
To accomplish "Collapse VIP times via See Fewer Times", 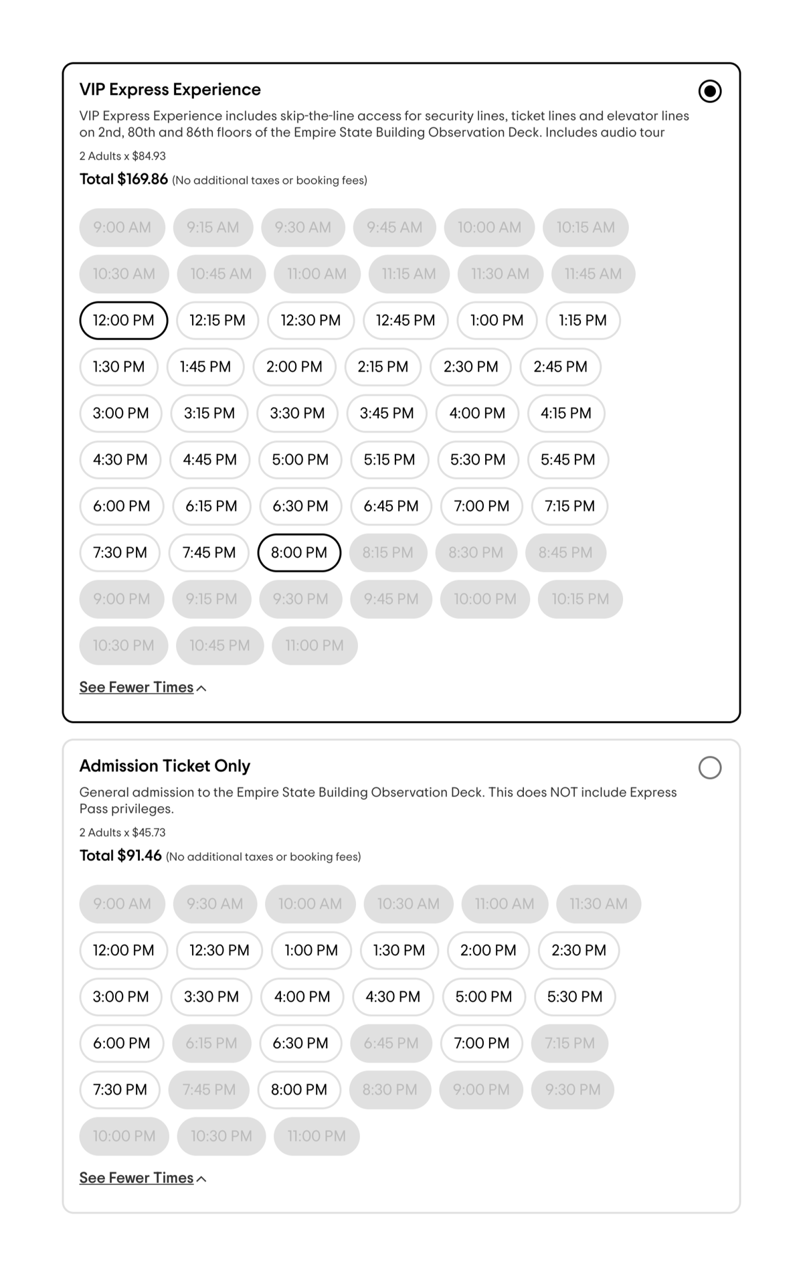I will point(137,687).
